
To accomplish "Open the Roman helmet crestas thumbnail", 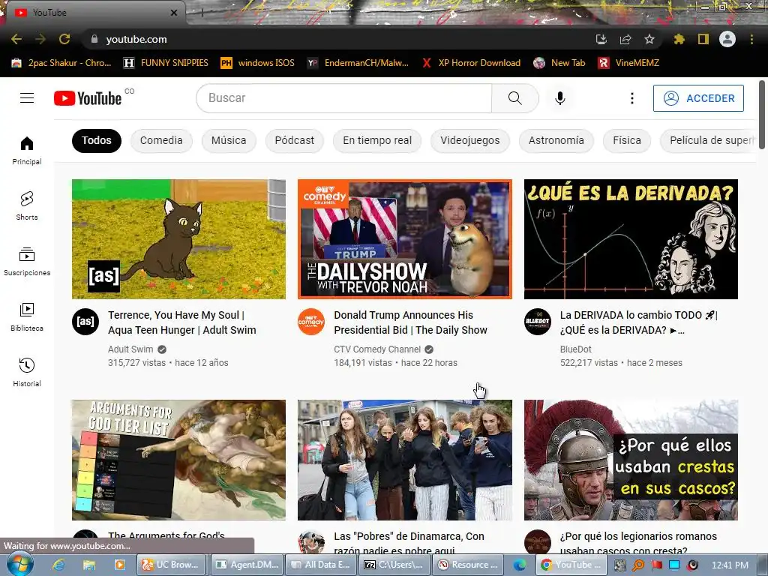I will (631, 460).
